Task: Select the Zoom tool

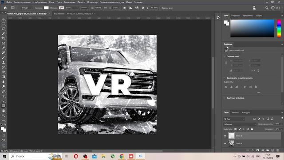Action: pos(3,115)
